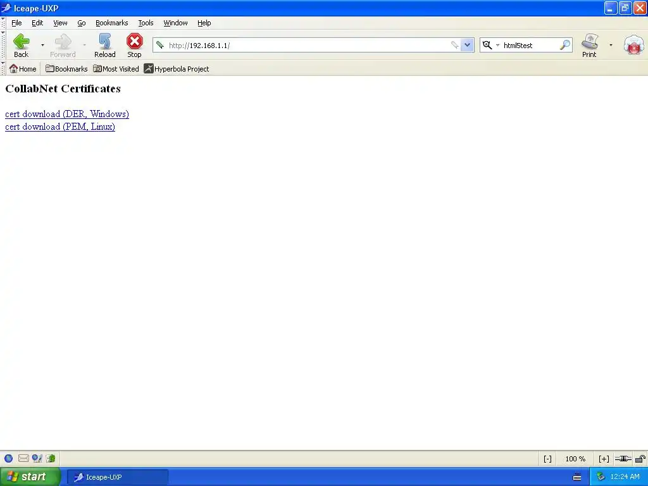Open the Most Visited folder
This screenshot has height=486, width=648.
(x=116, y=68)
